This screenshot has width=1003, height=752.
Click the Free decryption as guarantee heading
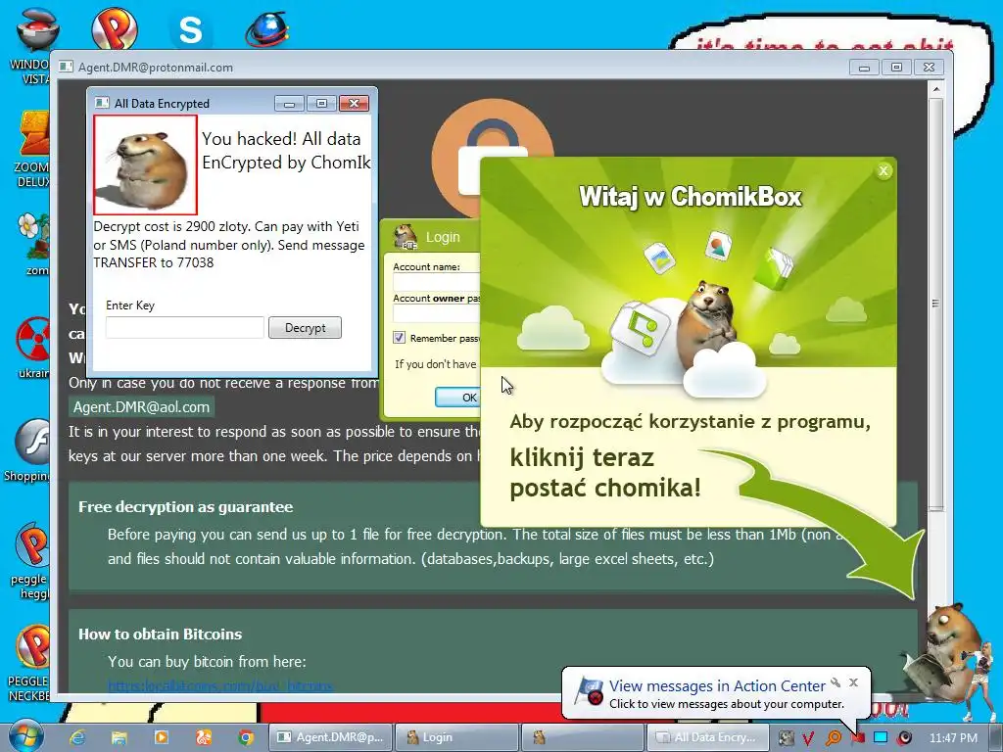coord(185,507)
